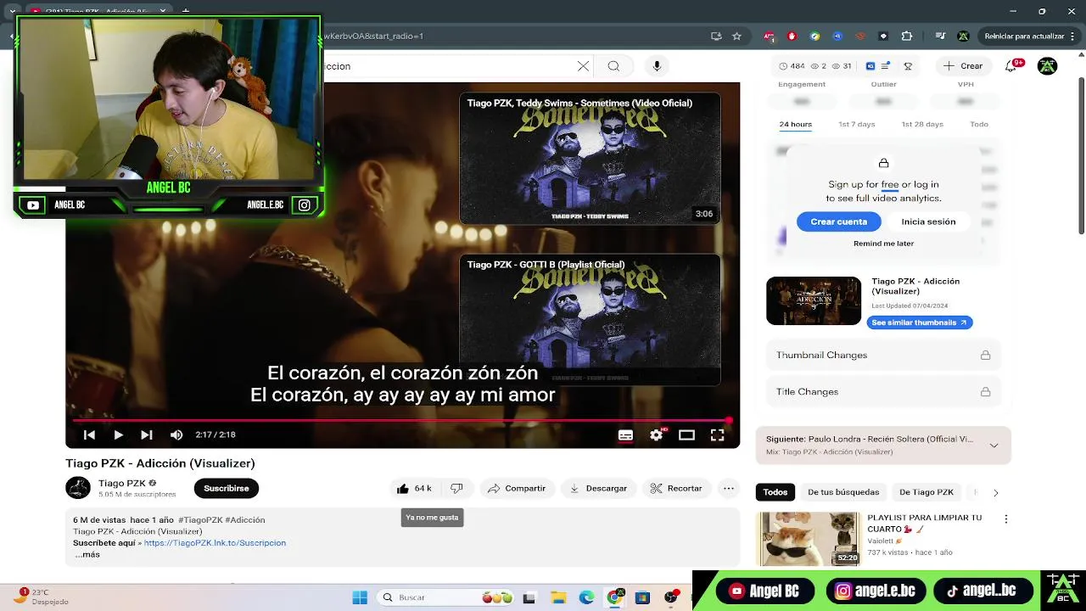Open File Explorer from the taskbar
This screenshot has width=1086, height=611.
pos(557,597)
